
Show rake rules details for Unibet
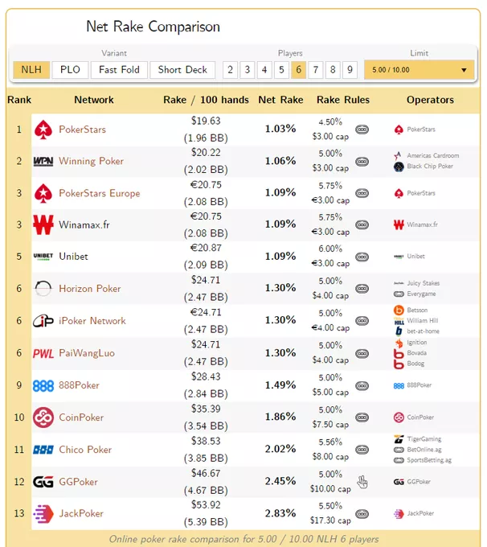pyautogui.click(x=362, y=257)
